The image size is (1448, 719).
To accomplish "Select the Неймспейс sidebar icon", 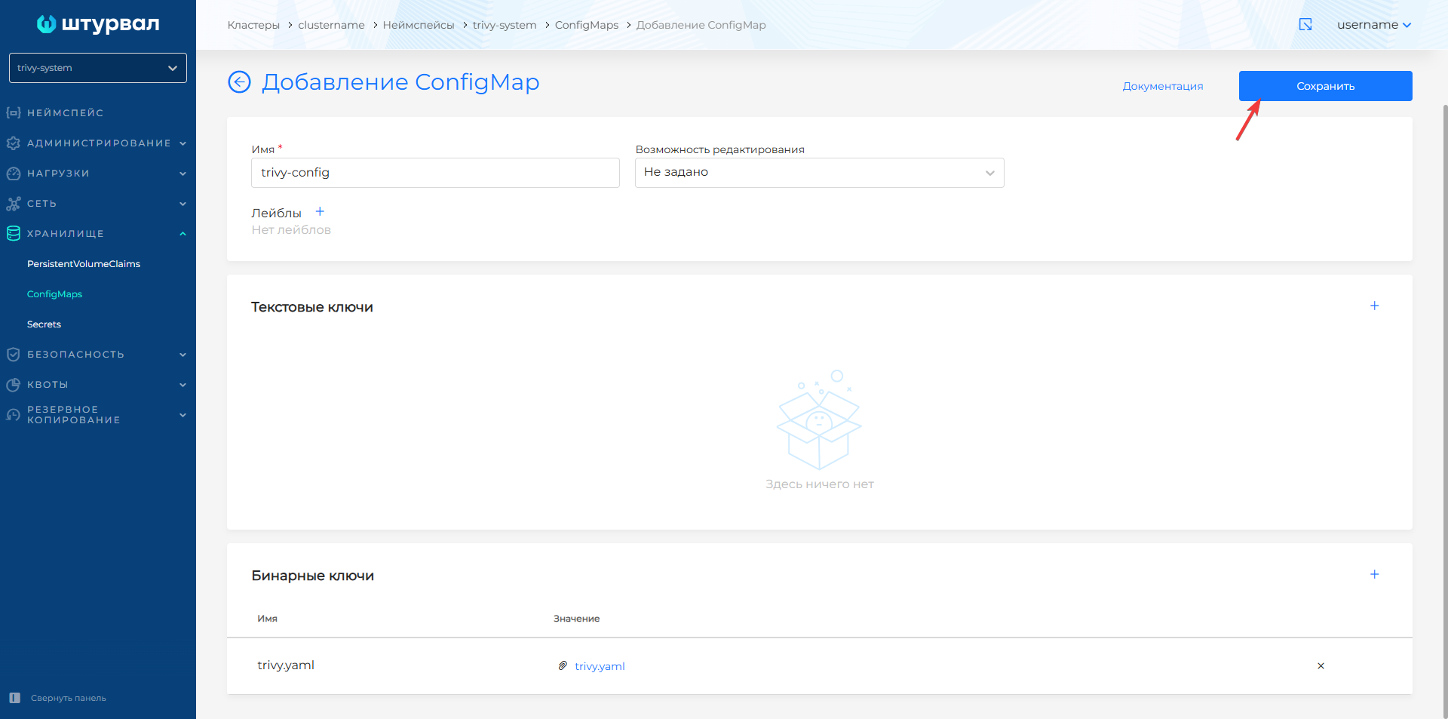I will 13,112.
